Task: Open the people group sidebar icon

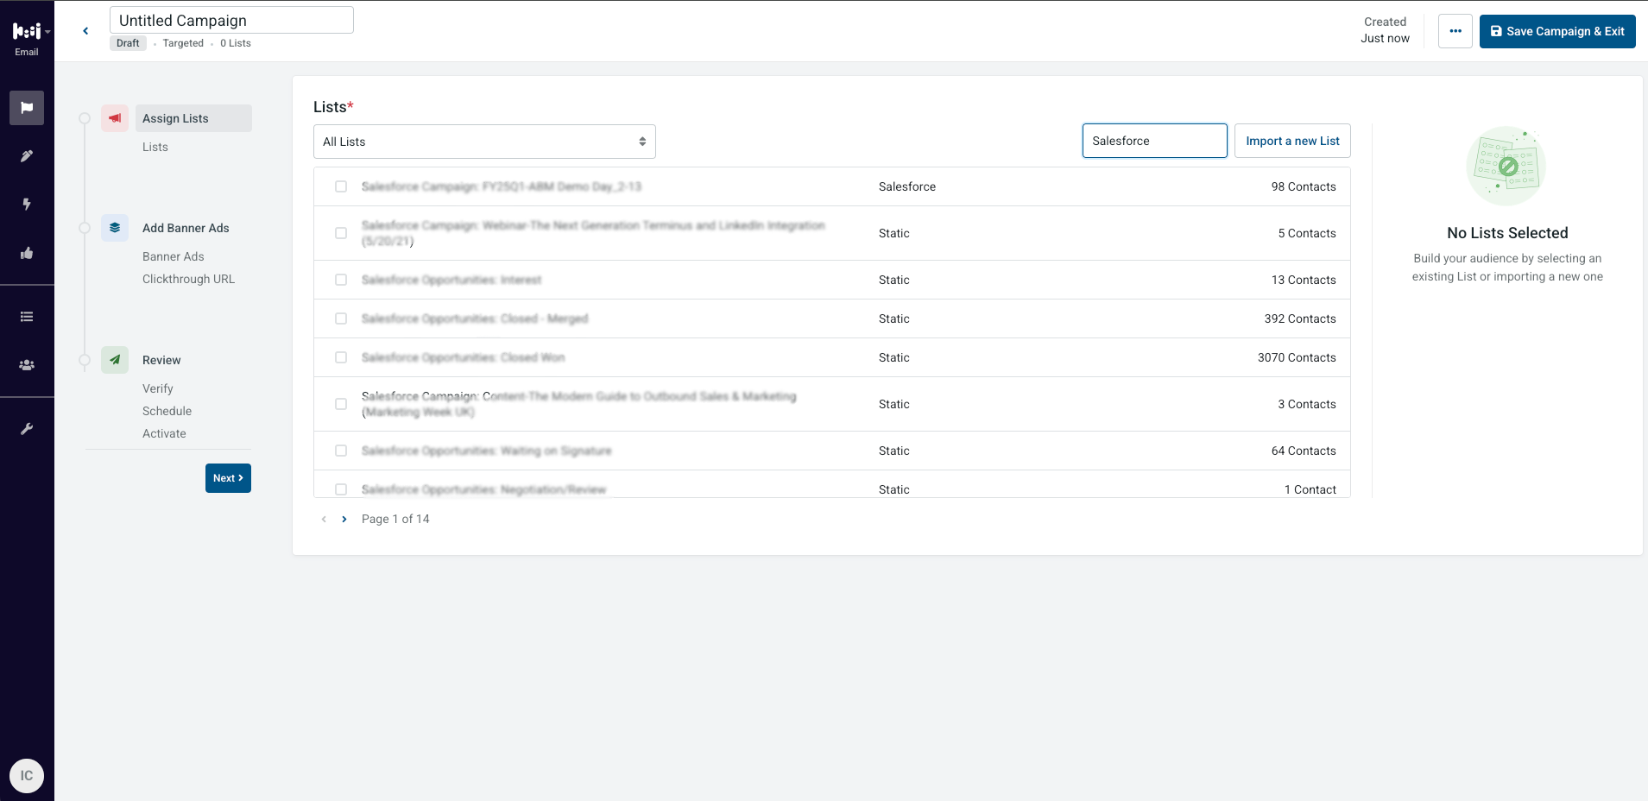Action: coord(27,365)
